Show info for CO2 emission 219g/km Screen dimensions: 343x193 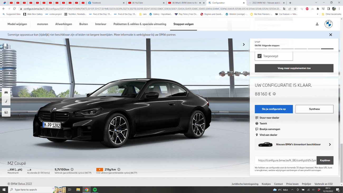pos(119,170)
